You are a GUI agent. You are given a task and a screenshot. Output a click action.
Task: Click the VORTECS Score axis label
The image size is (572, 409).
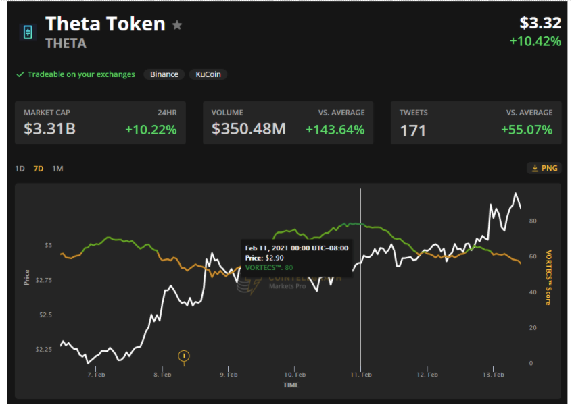tap(548, 277)
